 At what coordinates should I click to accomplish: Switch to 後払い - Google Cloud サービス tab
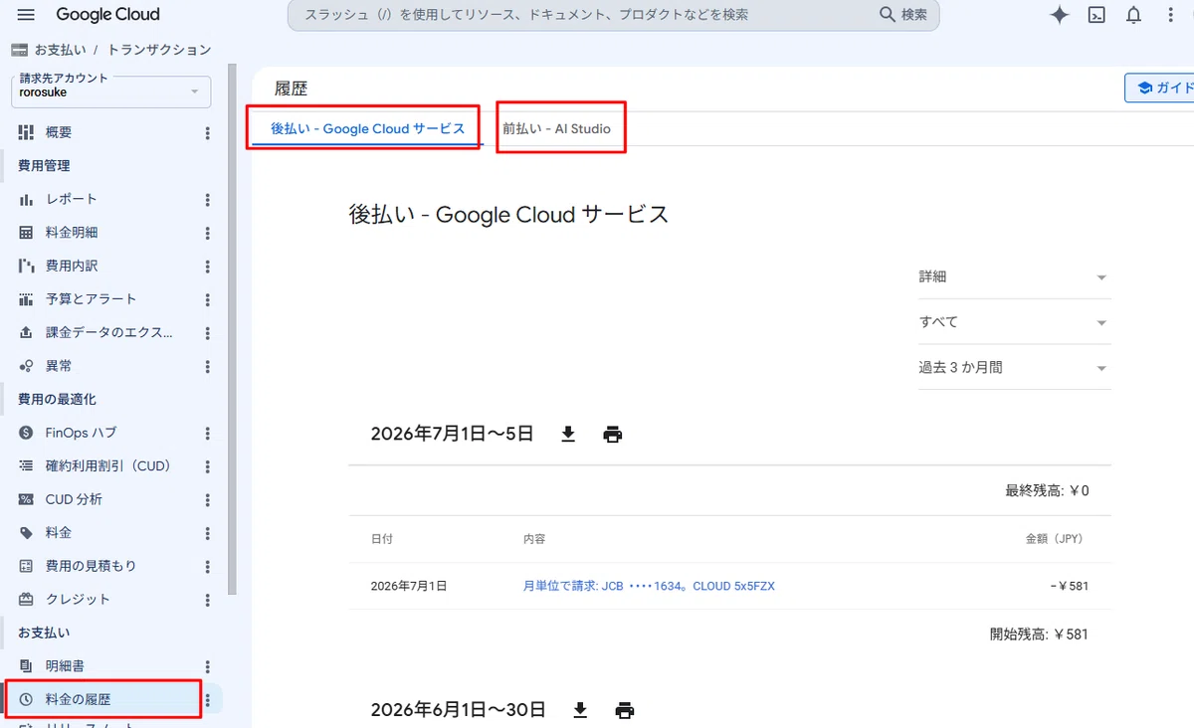click(368, 128)
